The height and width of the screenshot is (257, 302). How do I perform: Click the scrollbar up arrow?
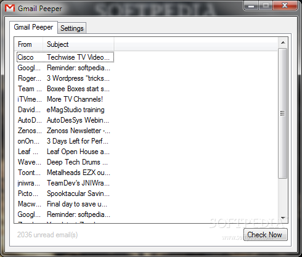tap(283, 43)
